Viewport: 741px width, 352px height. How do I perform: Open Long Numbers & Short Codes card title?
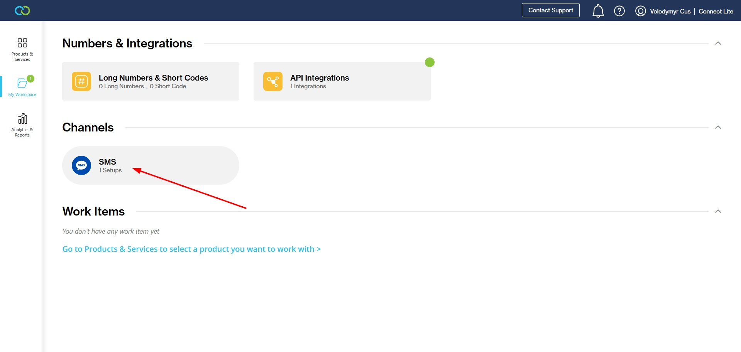click(153, 78)
